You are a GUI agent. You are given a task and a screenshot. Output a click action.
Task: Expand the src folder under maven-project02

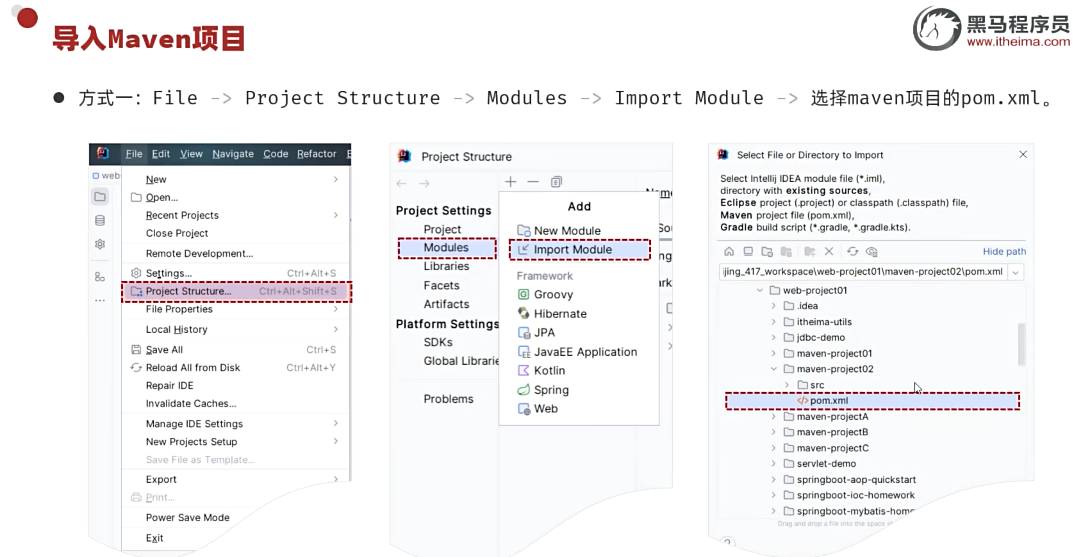[787, 385]
